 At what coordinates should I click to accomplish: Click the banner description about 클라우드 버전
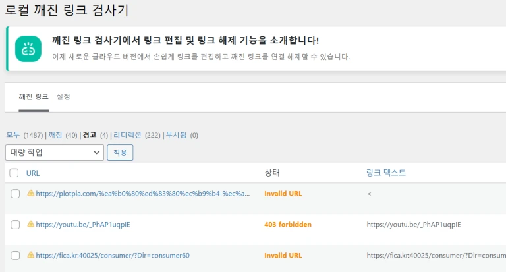tap(201, 57)
